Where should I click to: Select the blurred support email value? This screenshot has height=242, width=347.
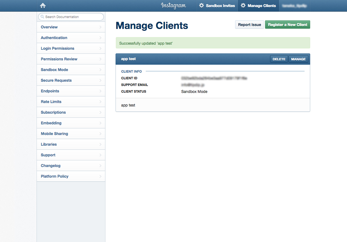[193, 85]
